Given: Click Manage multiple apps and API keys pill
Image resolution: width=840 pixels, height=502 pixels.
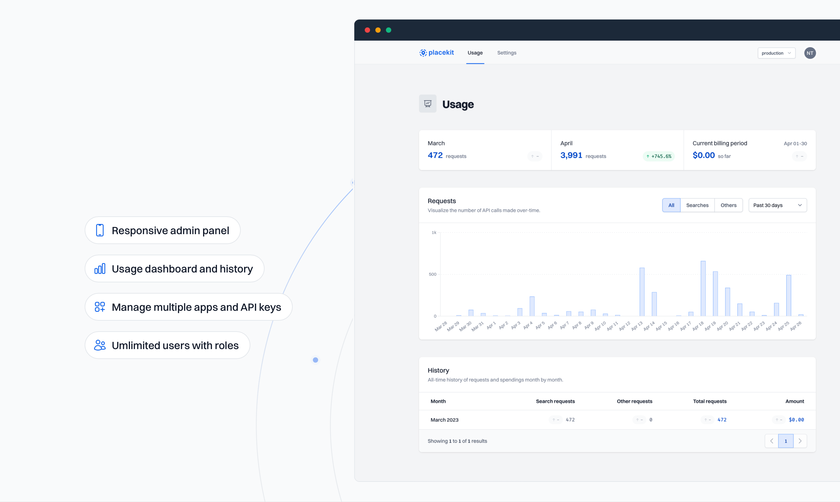Looking at the screenshot, I should (189, 307).
